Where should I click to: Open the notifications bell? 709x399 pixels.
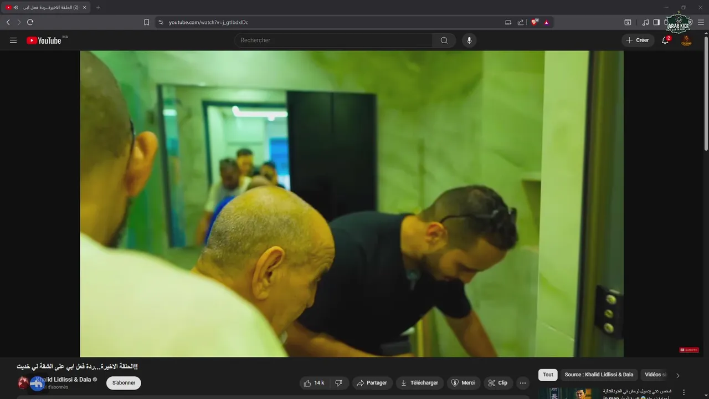click(665, 40)
